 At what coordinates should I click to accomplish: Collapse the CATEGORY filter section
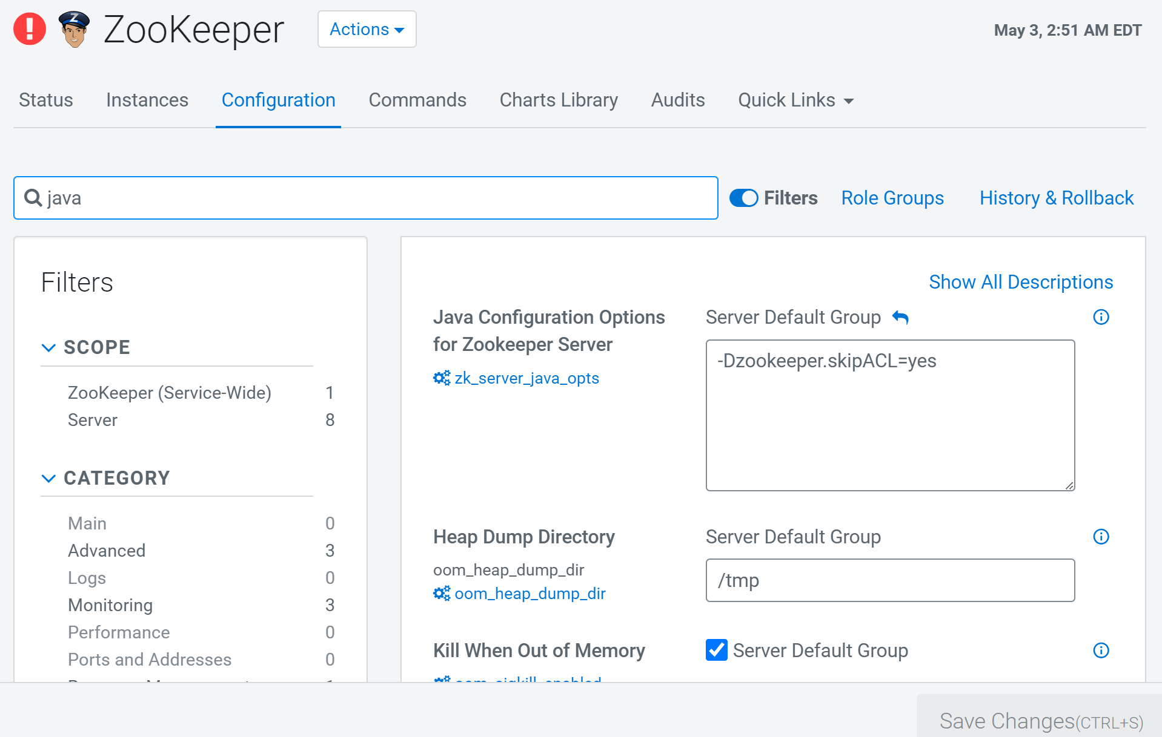48,478
